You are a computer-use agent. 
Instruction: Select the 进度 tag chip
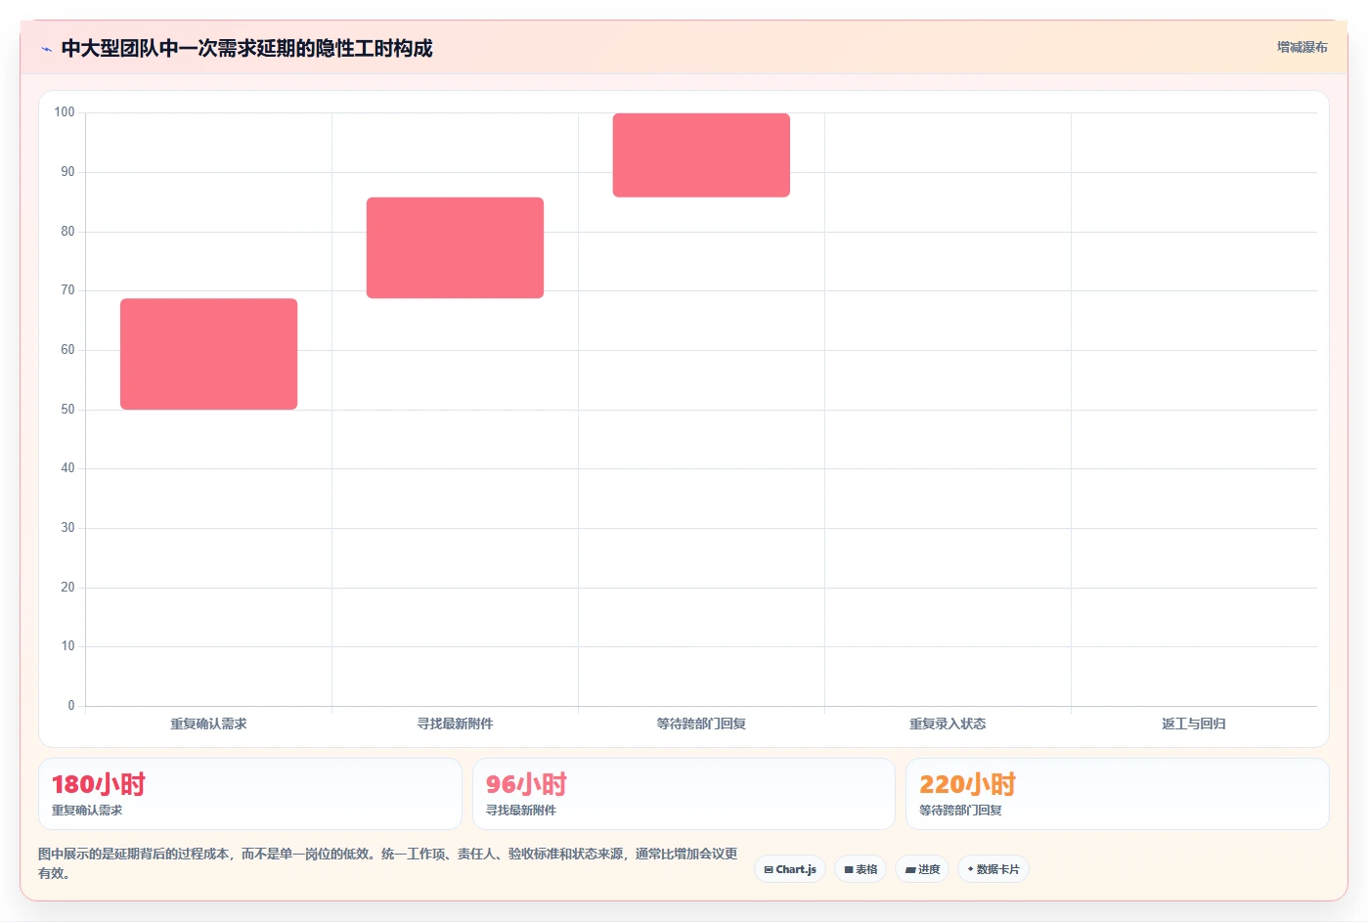pos(922,869)
